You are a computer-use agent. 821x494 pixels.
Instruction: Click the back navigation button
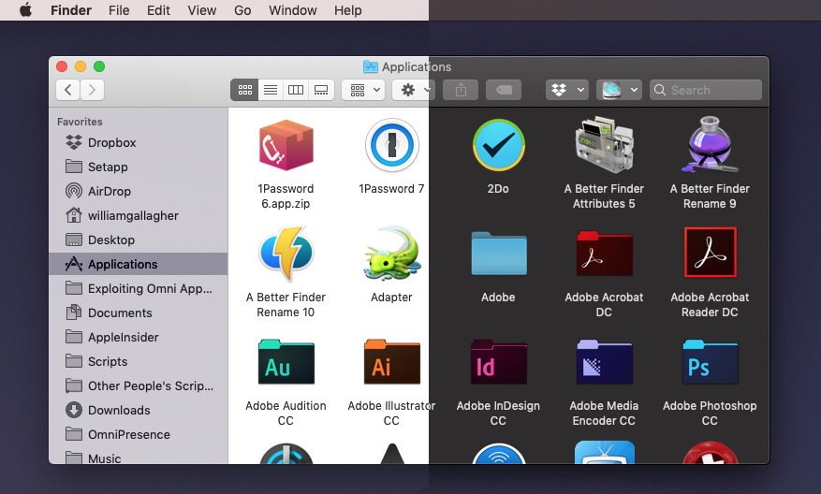click(67, 90)
